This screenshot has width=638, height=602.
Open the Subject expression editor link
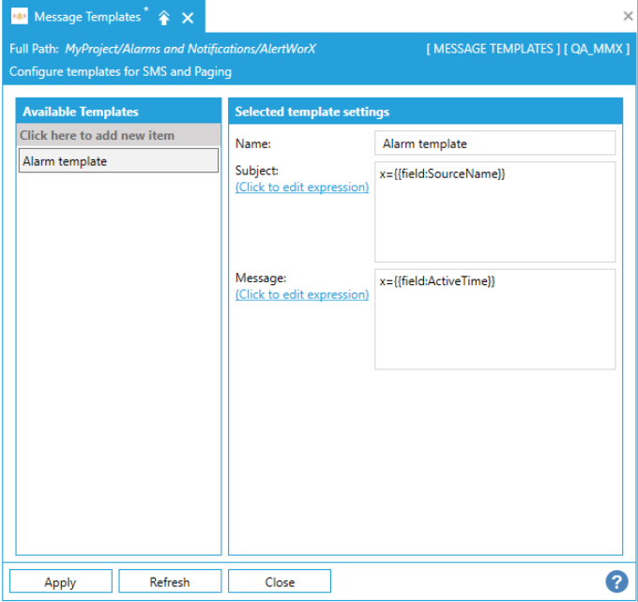click(301, 187)
